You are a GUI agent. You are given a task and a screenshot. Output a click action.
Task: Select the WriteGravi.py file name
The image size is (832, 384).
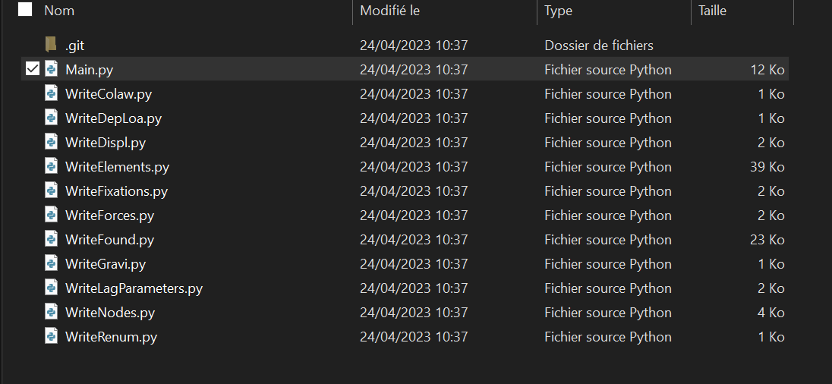pos(106,263)
